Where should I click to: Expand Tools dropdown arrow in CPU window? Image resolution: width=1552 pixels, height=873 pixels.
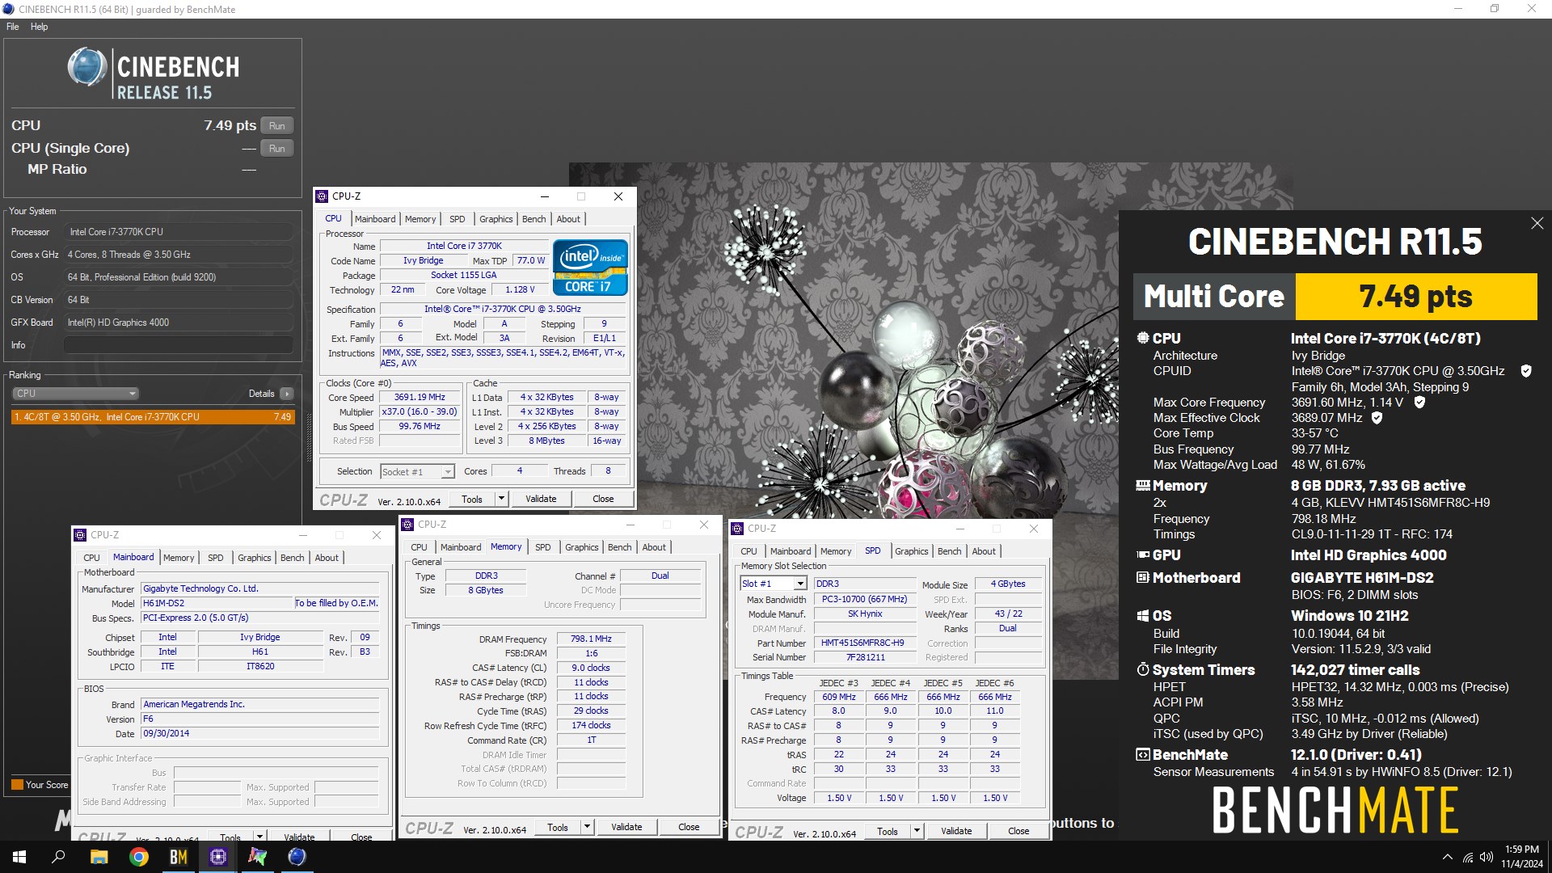click(x=501, y=499)
